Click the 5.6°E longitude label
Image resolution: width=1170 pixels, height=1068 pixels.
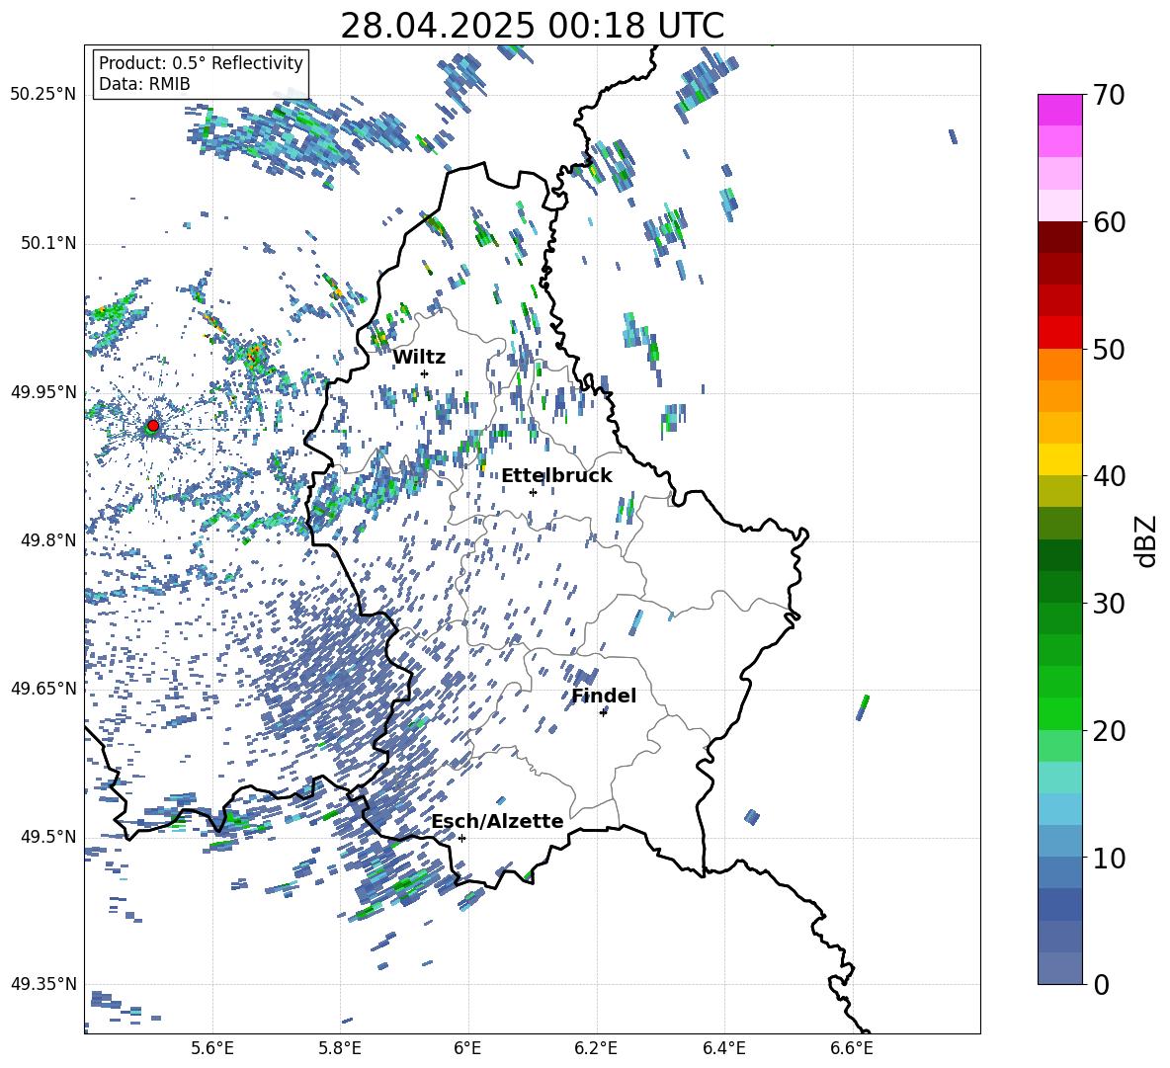click(212, 1048)
